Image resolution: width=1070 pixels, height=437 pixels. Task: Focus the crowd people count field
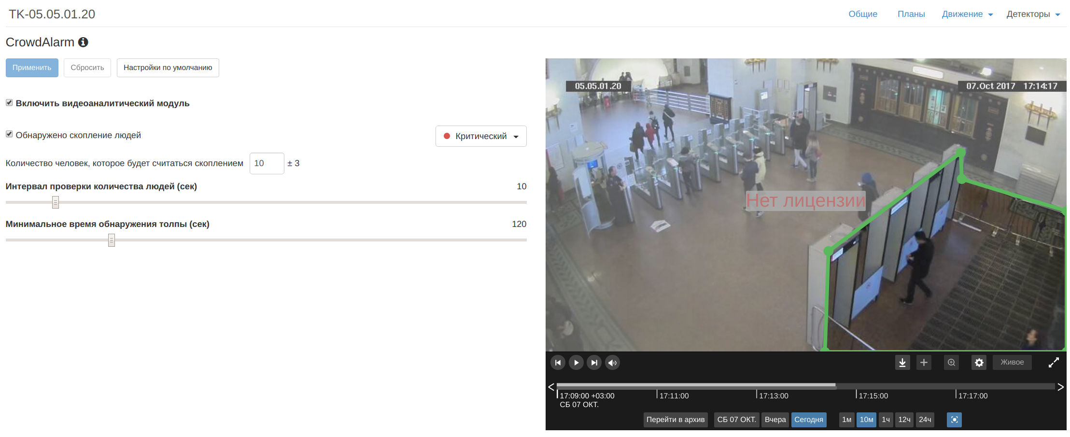[267, 163]
